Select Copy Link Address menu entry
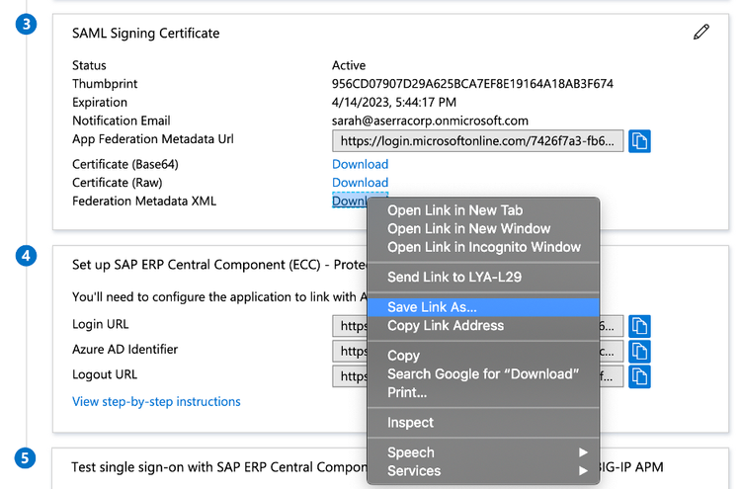 point(446,326)
